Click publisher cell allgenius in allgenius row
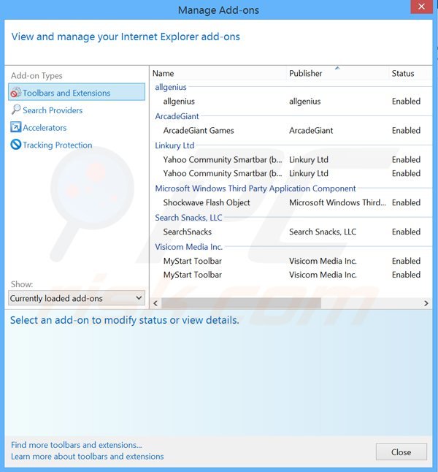This screenshot has height=472, width=438. (304, 102)
